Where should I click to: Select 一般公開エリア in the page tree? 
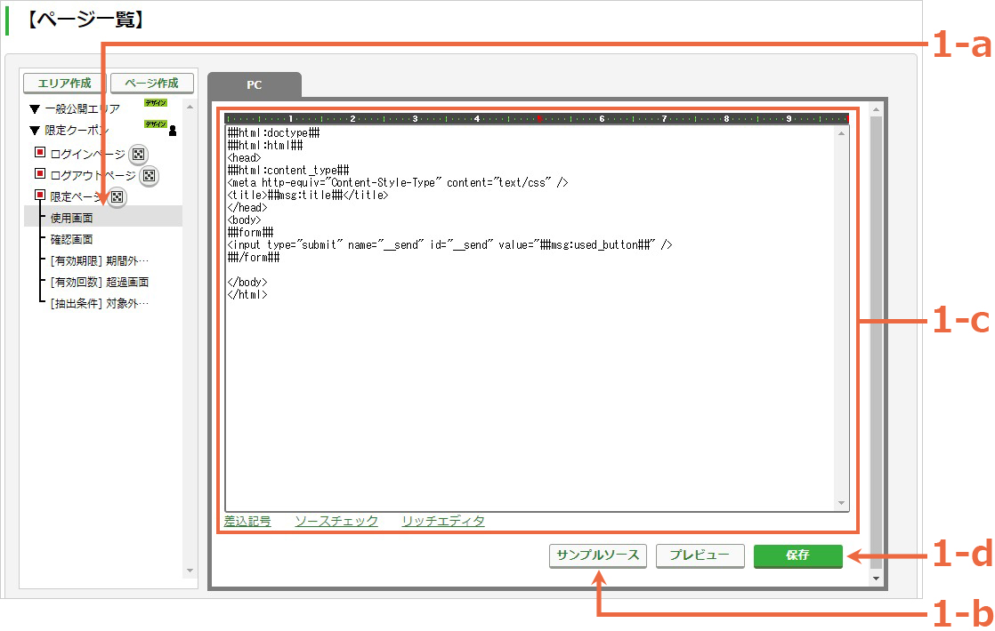tap(83, 109)
